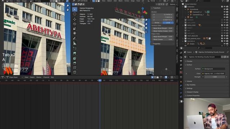Expand the Preview panel

coord(189,61)
